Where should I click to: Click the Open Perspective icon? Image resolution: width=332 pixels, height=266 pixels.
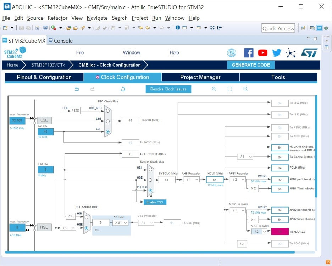[x=303, y=28]
